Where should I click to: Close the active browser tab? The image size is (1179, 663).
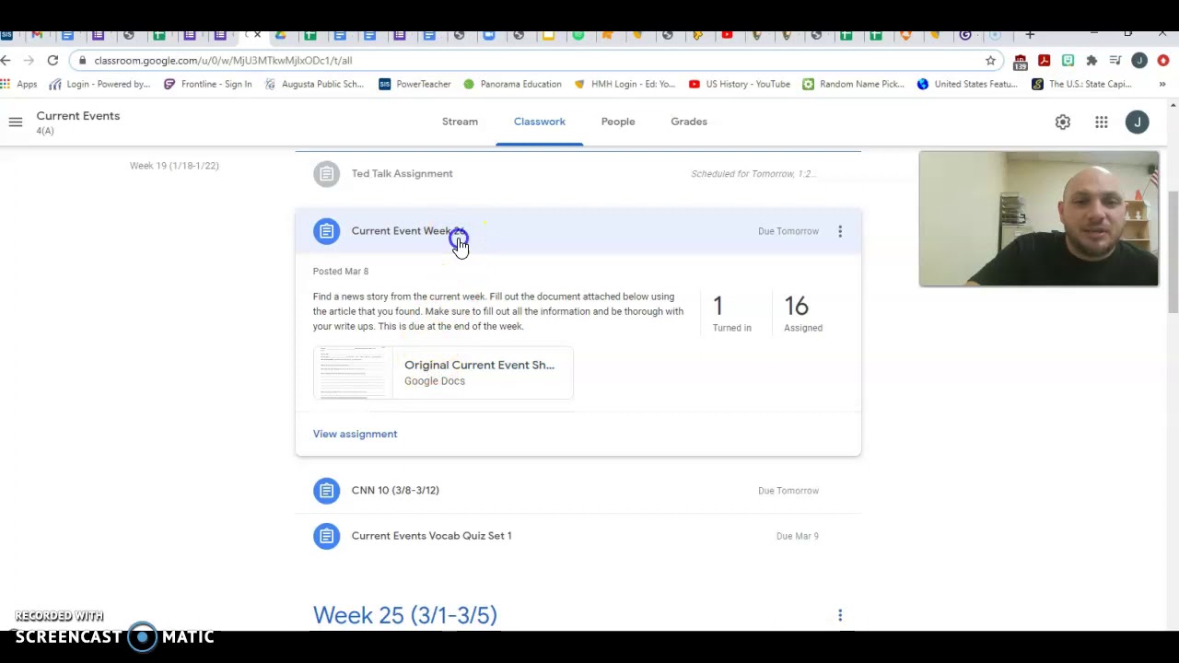click(257, 35)
